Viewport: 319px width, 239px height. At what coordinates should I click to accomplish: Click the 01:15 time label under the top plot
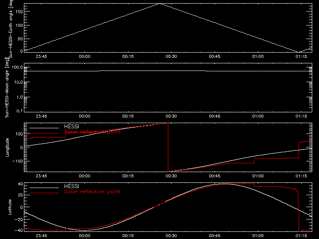pos(301,56)
